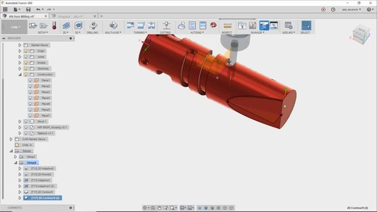377x212 pixels.
Task: Click the New Setup icon in Setup group
Action: point(33,25)
